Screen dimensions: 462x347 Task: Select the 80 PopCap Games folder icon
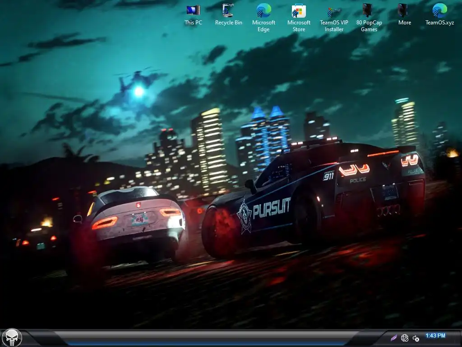pos(369,18)
